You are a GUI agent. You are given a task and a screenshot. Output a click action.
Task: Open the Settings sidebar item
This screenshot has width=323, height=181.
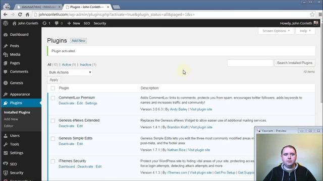pyautogui.click(x=17, y=153)
